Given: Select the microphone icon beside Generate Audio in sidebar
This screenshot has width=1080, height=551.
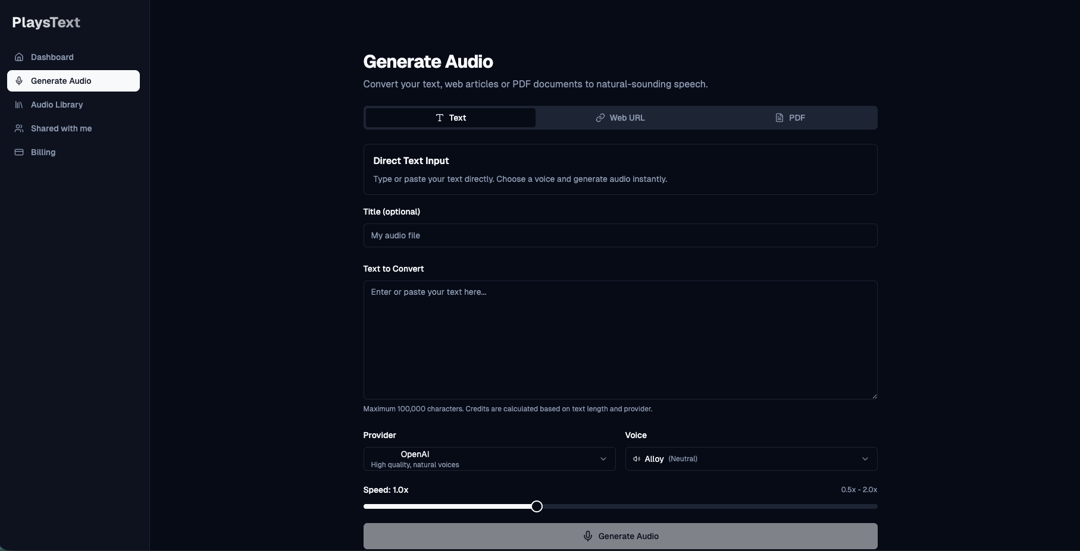Looking at the screenshot, I should point(19,81).
